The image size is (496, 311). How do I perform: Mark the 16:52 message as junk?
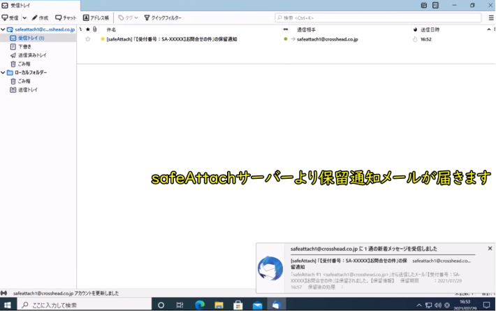[415, 39]
